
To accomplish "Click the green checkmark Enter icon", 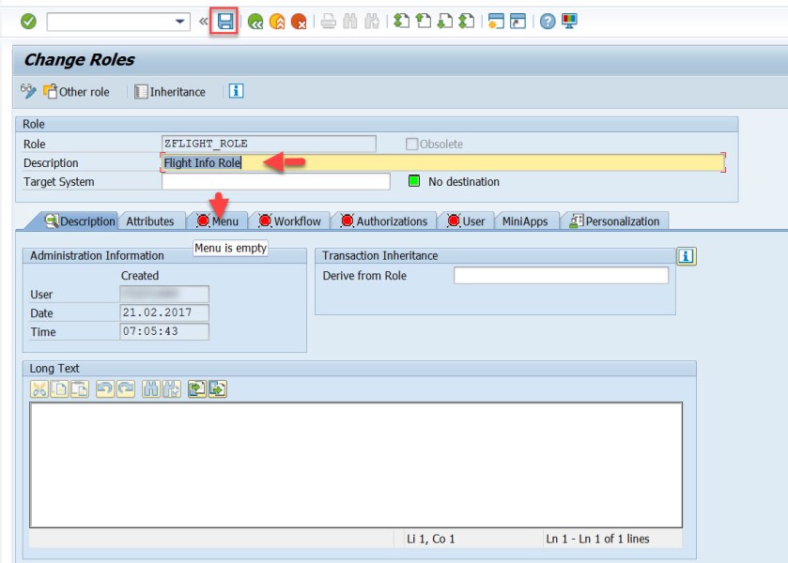I will click(x=28, y=22).
